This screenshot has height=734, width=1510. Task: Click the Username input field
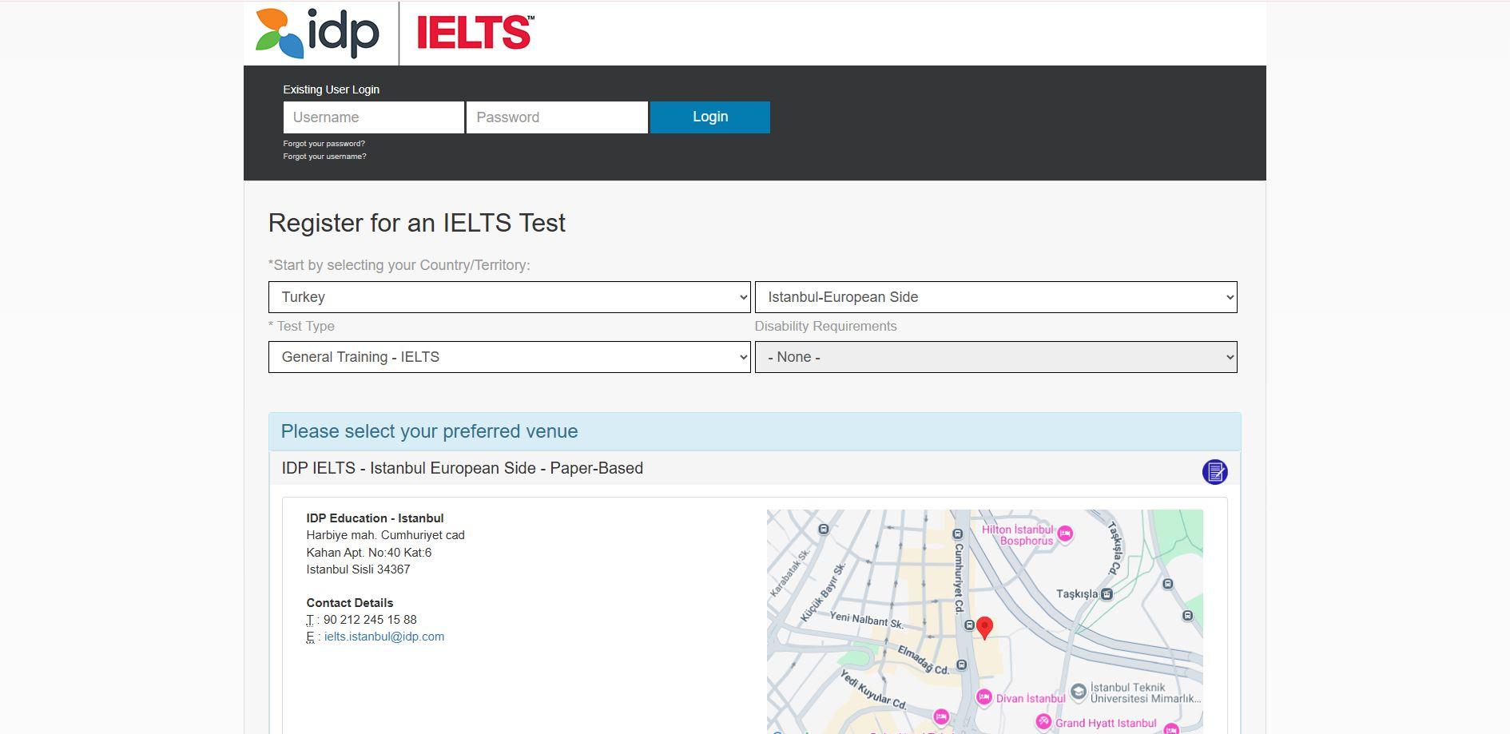tap(374, 117)
